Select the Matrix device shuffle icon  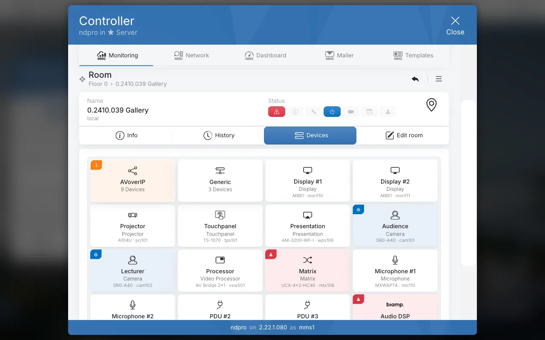(x=307, y=260)
